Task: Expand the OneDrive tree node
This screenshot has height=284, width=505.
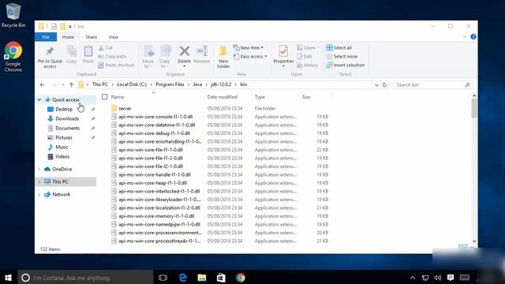Action: click(x=39, y=169)
